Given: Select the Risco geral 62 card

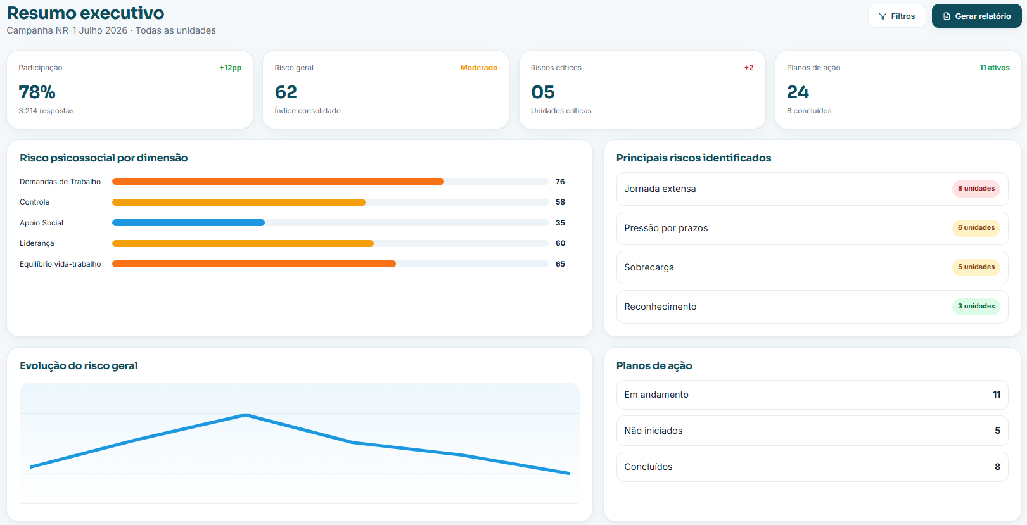Looking at the screenshot, I should (386, 90).
